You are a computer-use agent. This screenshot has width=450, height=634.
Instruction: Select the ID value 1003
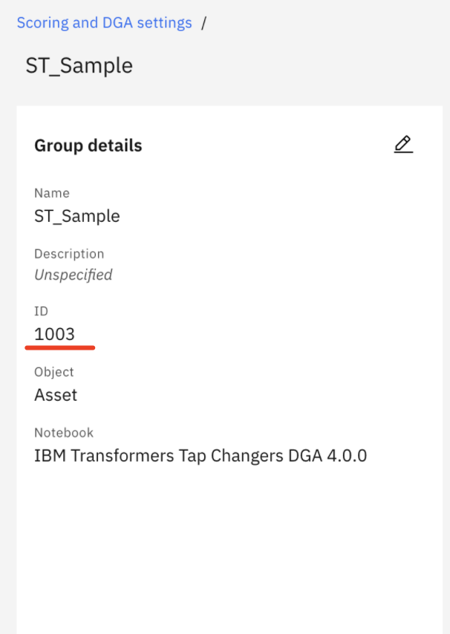coord(55,334)
